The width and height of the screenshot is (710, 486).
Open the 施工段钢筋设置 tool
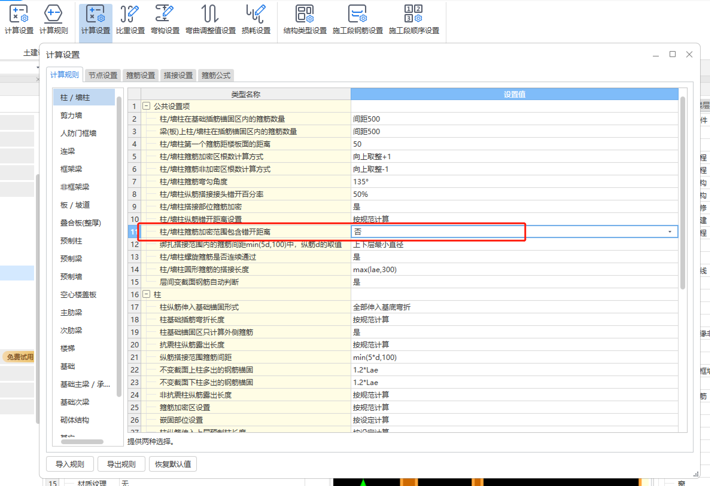click(x=358, y=20)
